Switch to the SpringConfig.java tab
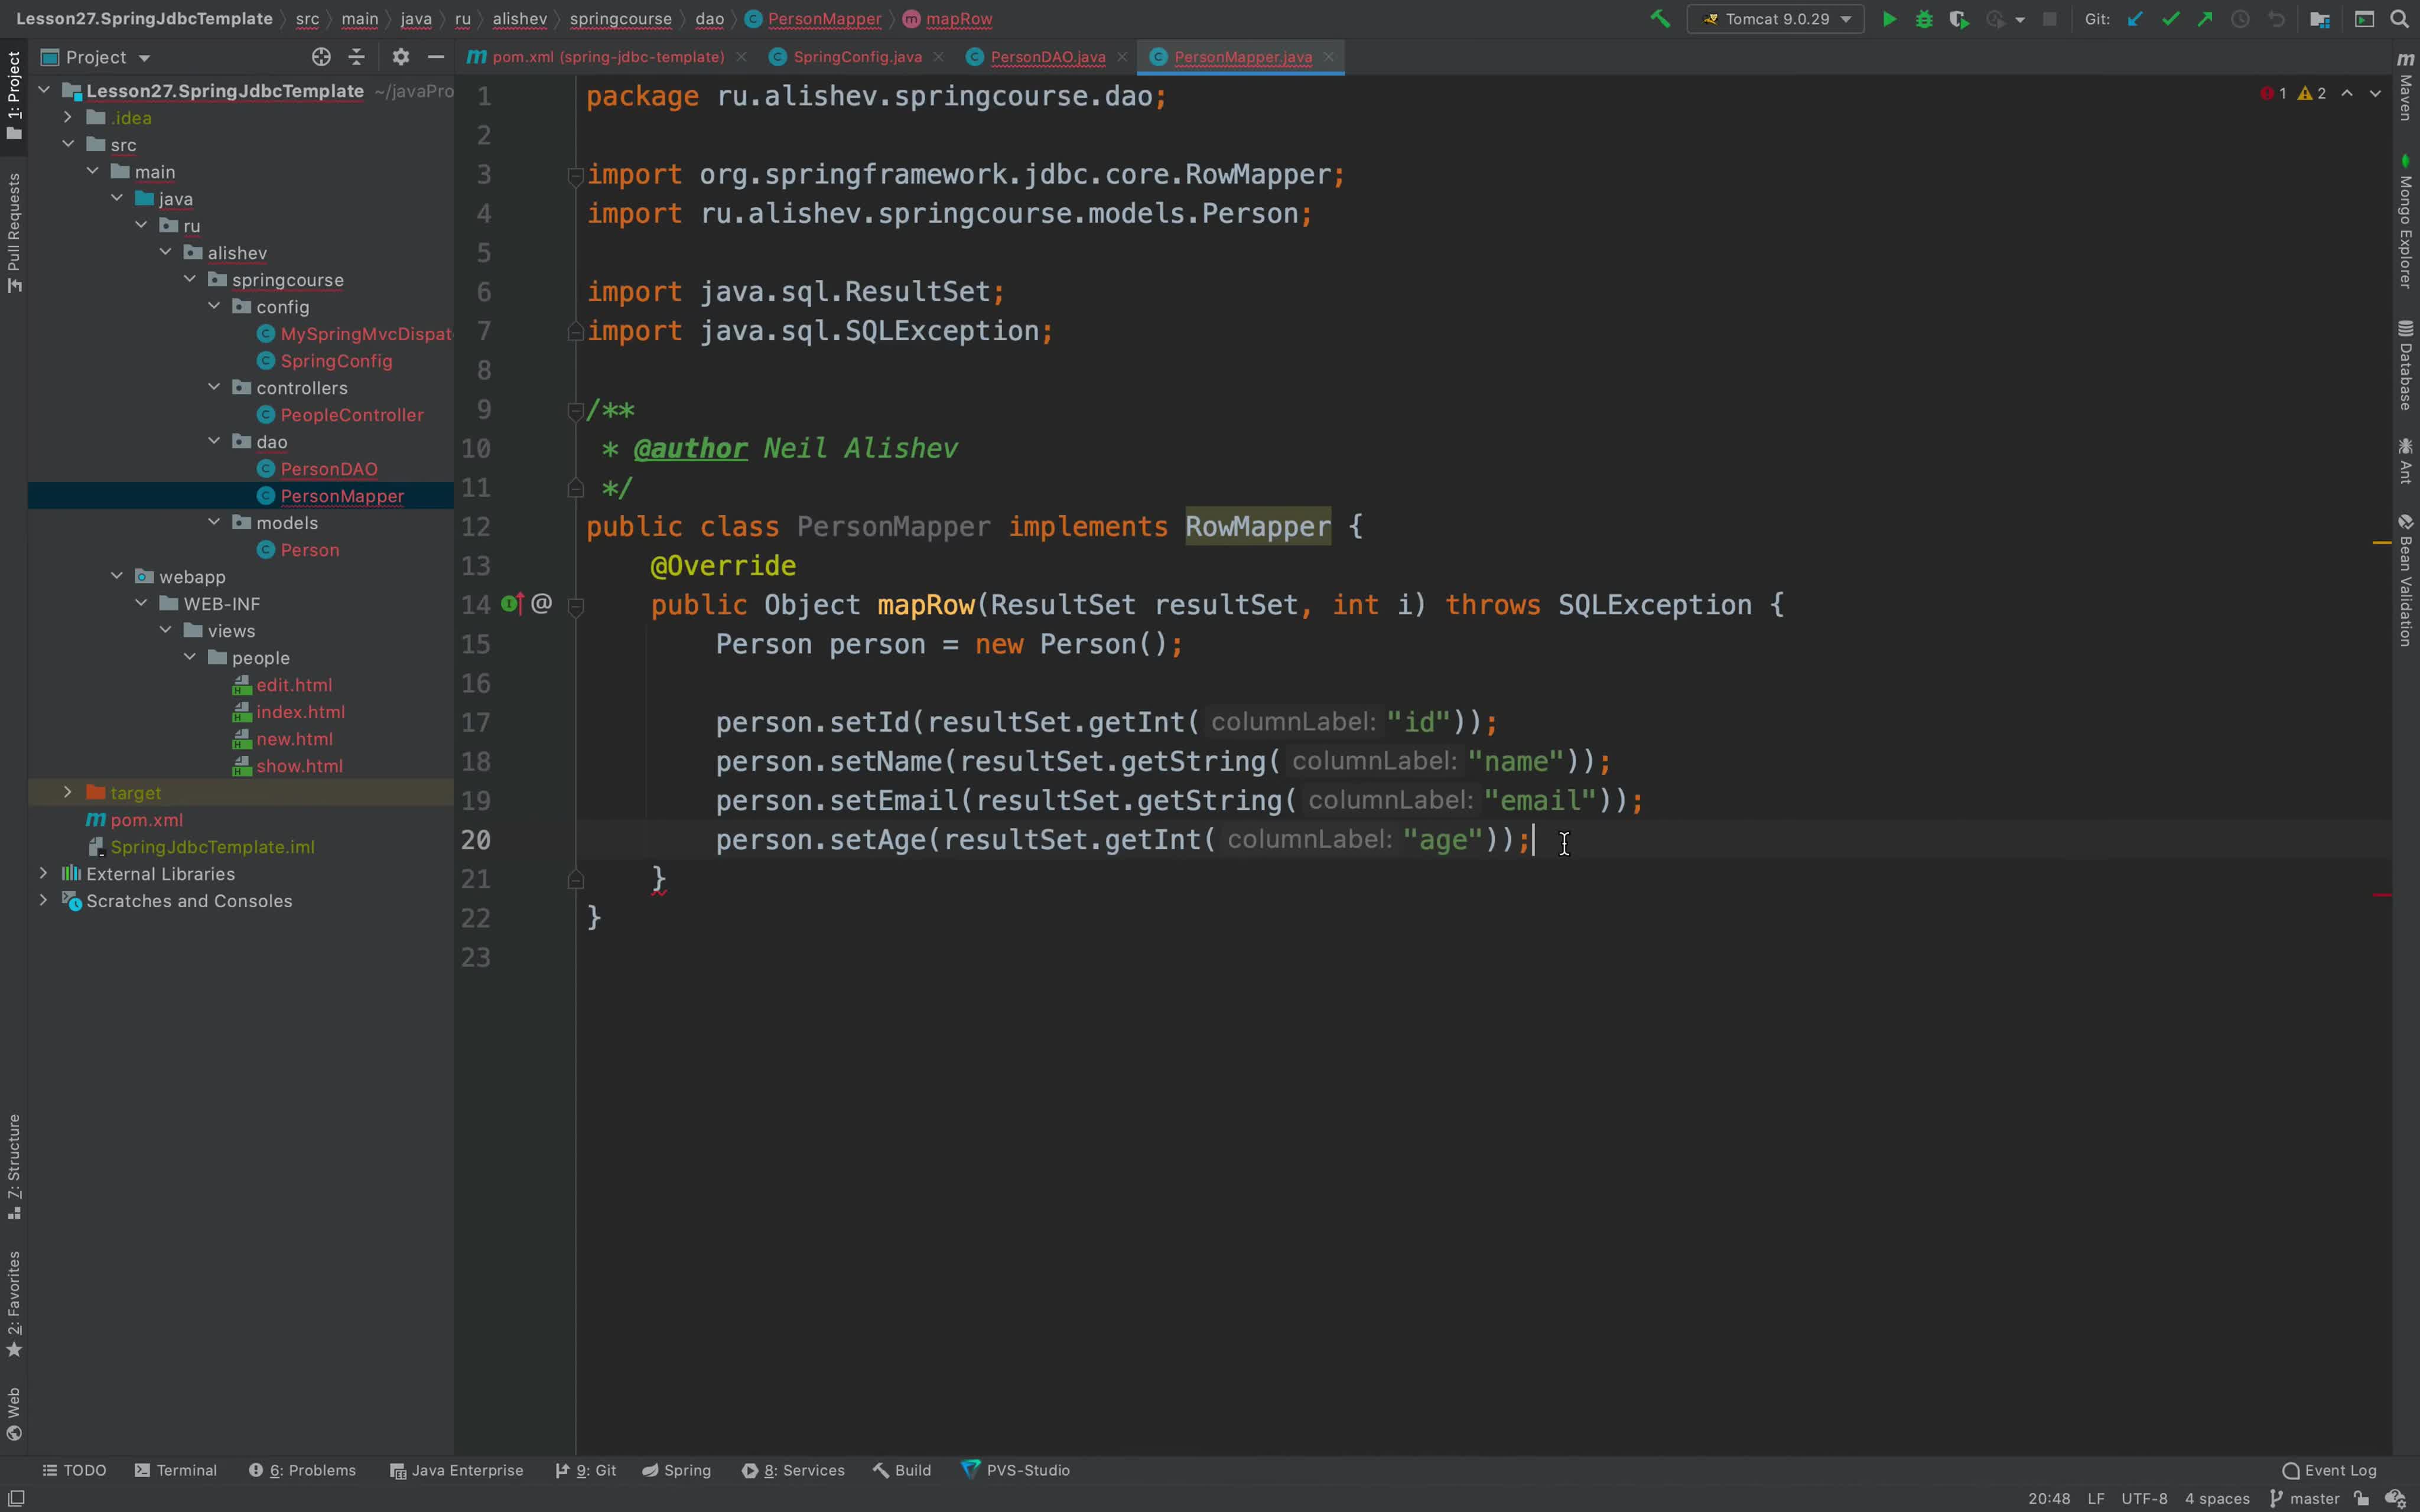The height and width of the screenshot is (1512, 2420). pyautogui.click(x=857, y=57)
